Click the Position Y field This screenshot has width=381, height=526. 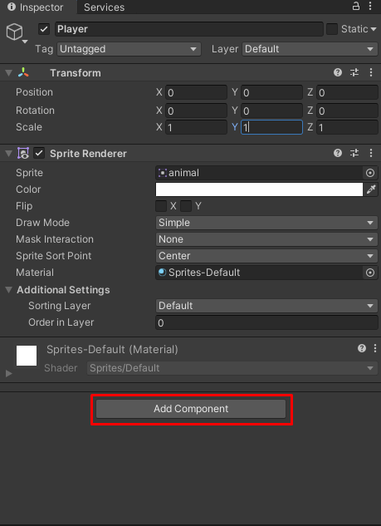[271, 92]
